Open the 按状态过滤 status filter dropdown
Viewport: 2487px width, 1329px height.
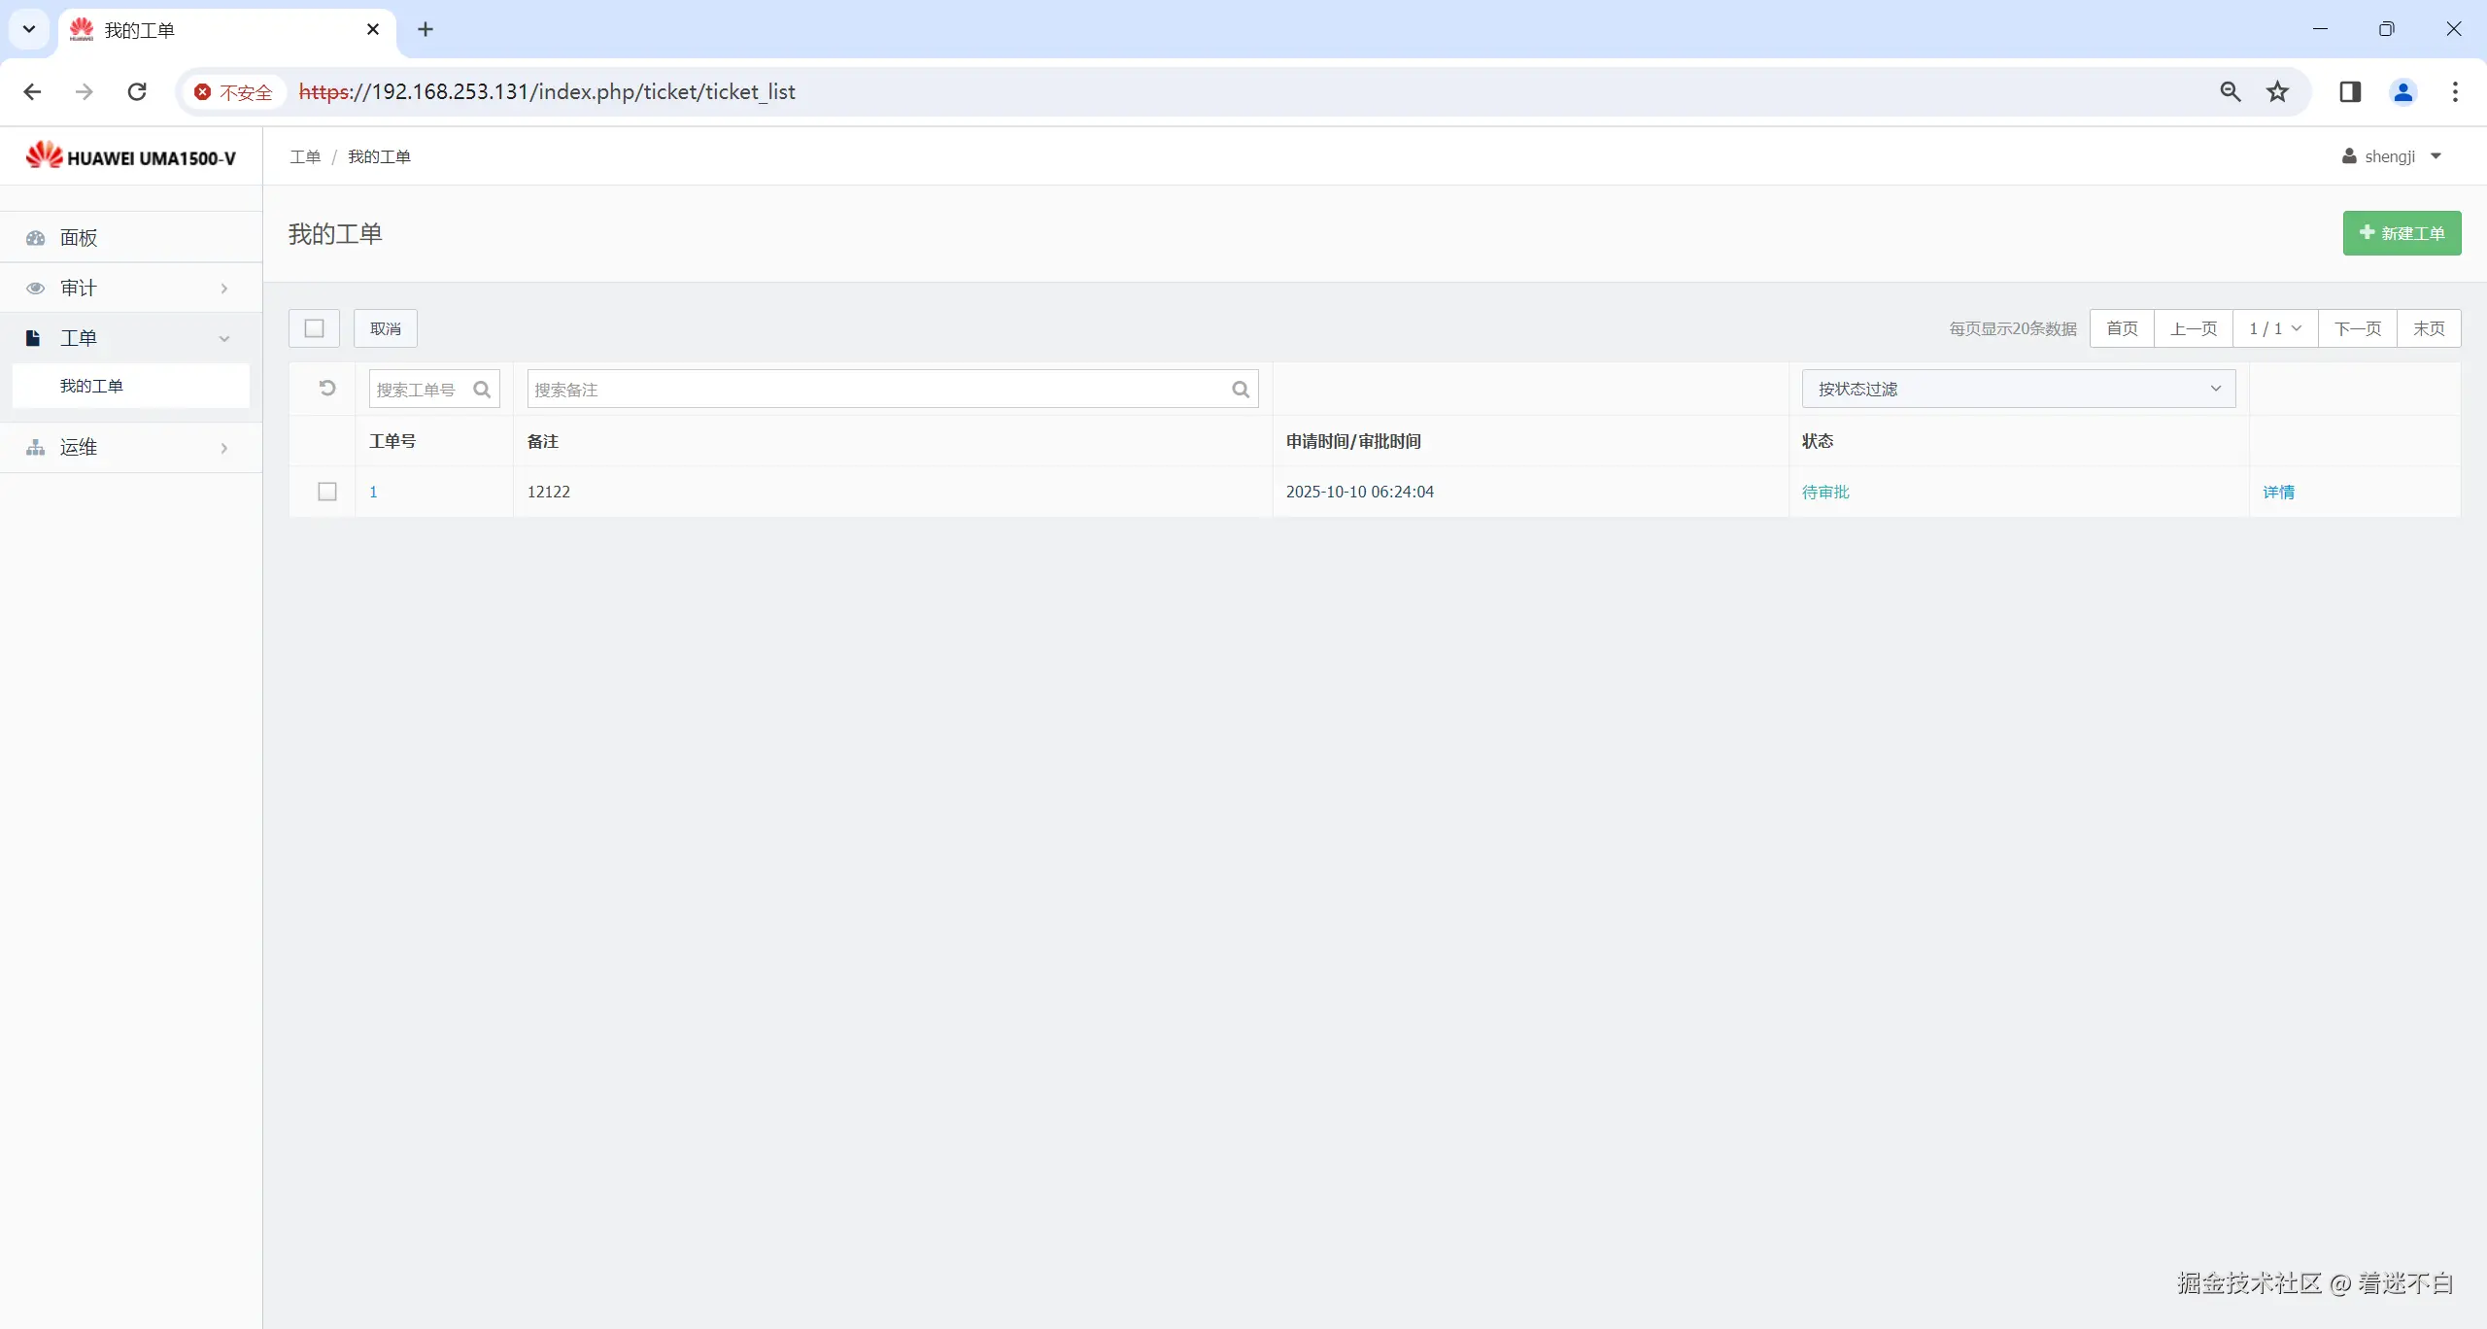point(2018,389)
